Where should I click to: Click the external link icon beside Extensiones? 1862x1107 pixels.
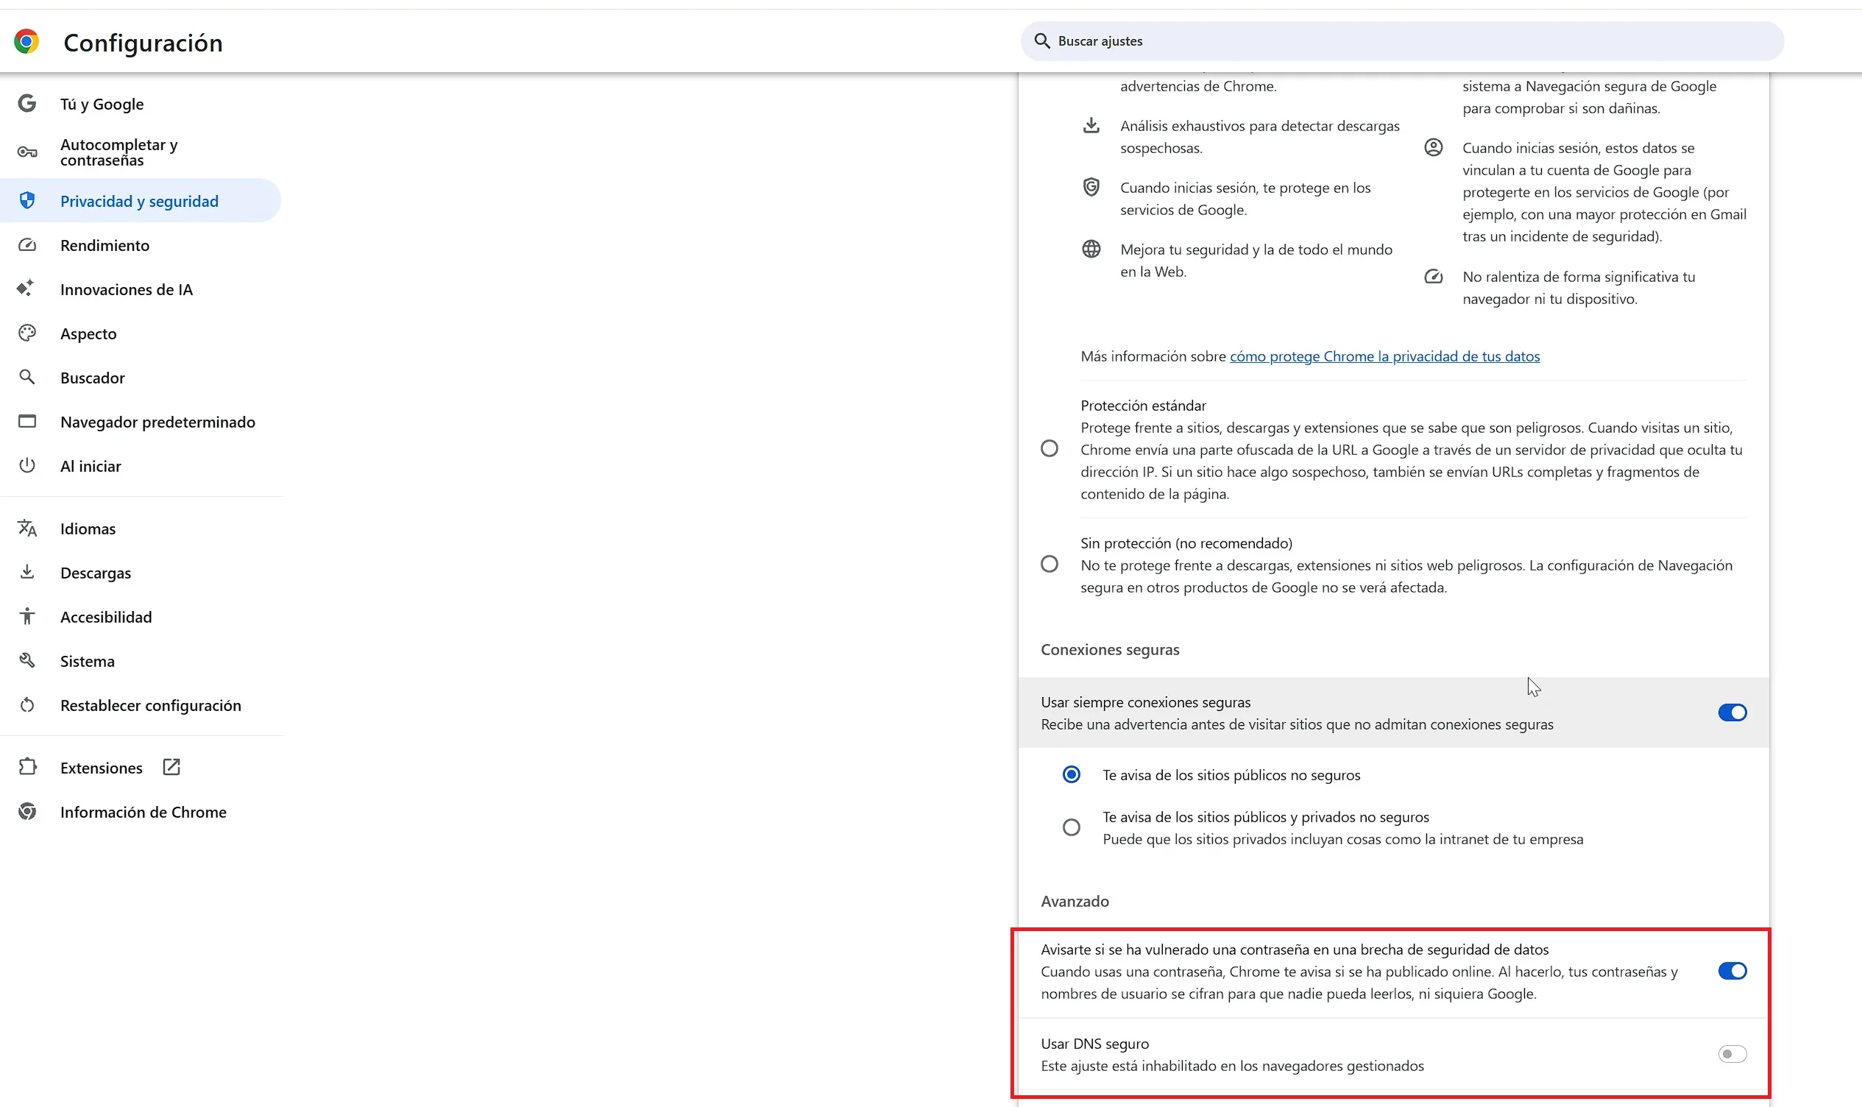(171, 767)
